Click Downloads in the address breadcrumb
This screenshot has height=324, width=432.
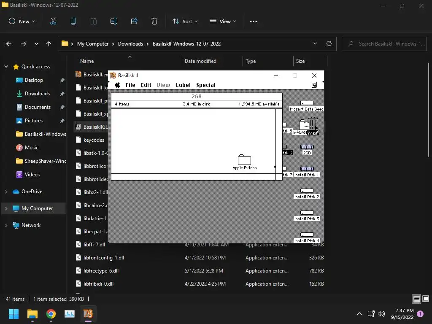coord(131,44)
